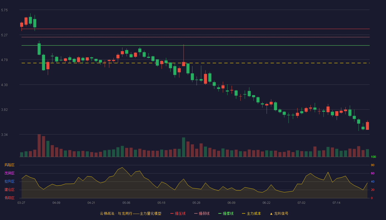This screenshot has width=386, height=220.
Task: Click the 05-28 date label
Action: pos(196,203)
